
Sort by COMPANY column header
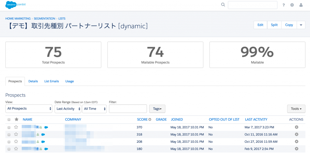coord(73,120)
